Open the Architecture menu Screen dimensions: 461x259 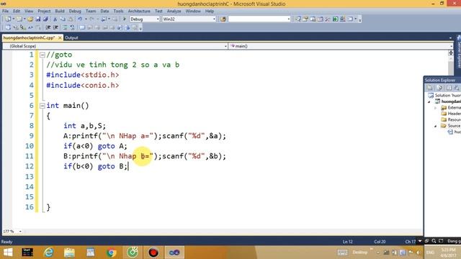pos(139,11)
